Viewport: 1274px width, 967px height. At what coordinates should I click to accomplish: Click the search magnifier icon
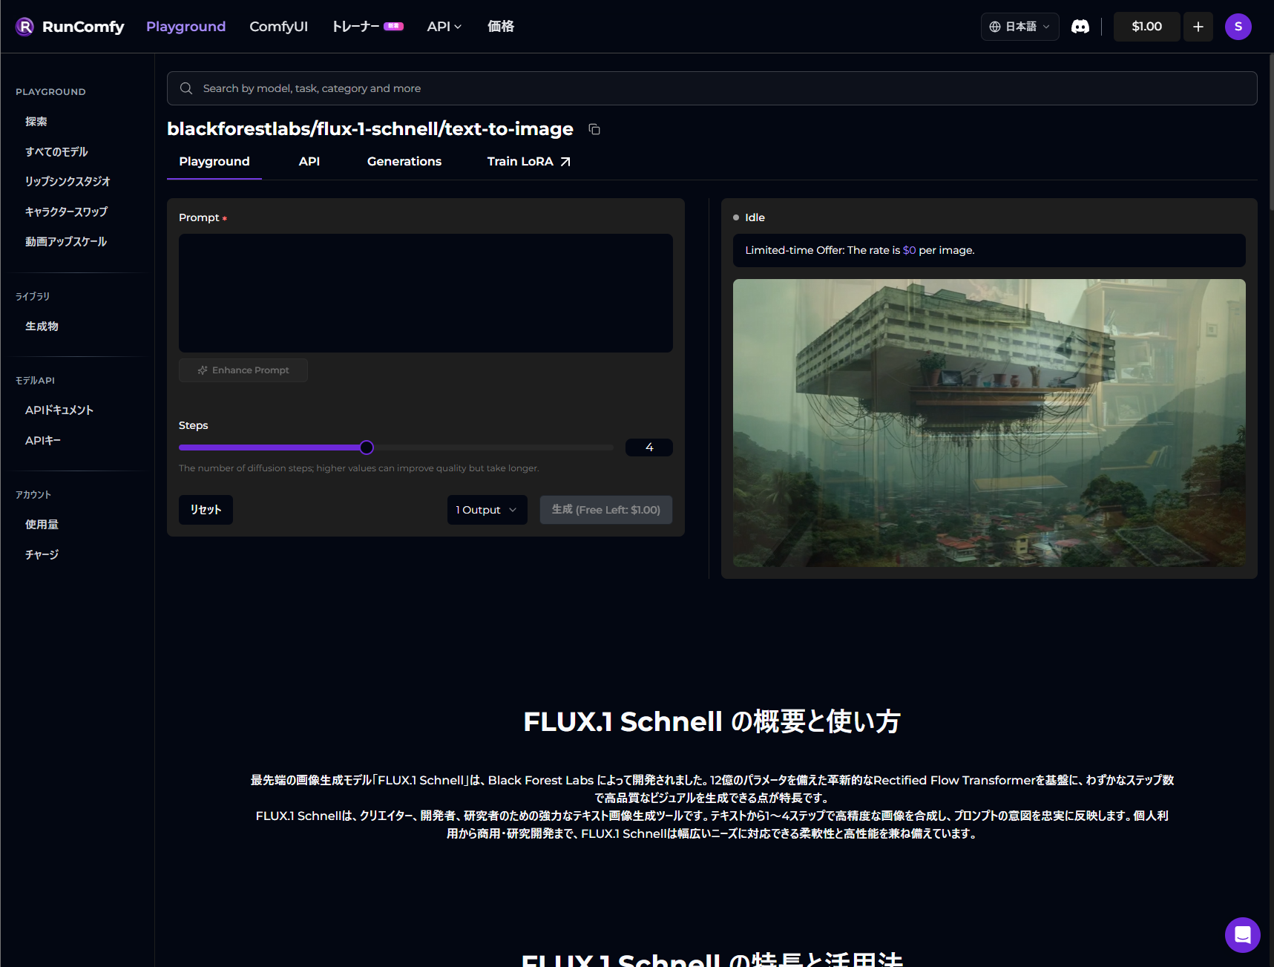(x=186, y=88)
